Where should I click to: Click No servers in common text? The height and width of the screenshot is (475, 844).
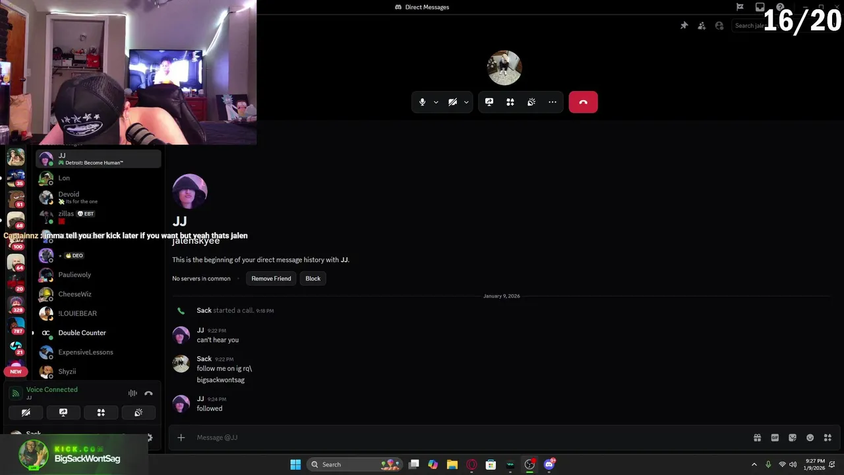pos(201,278)
